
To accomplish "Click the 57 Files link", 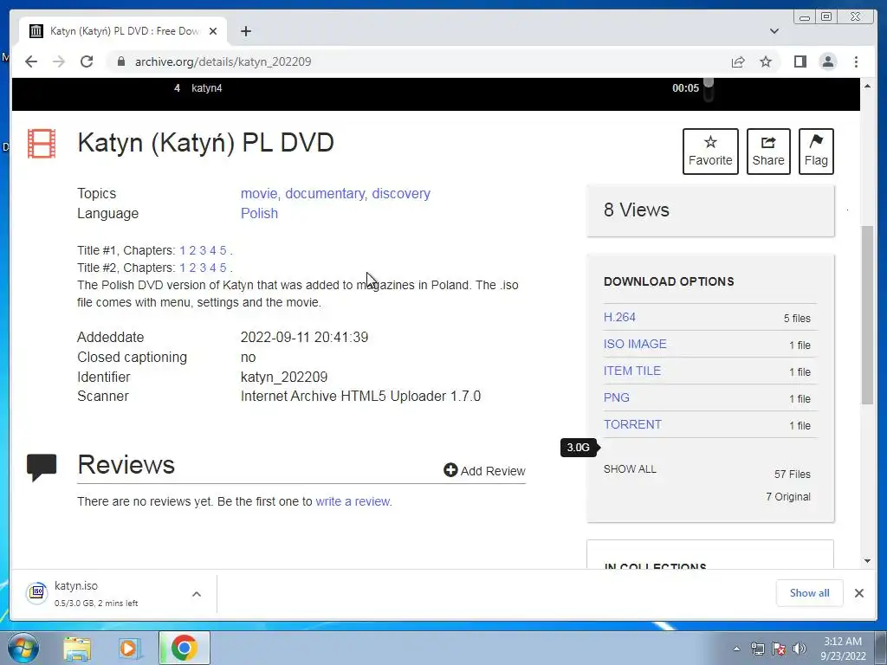I will point(792,475).
